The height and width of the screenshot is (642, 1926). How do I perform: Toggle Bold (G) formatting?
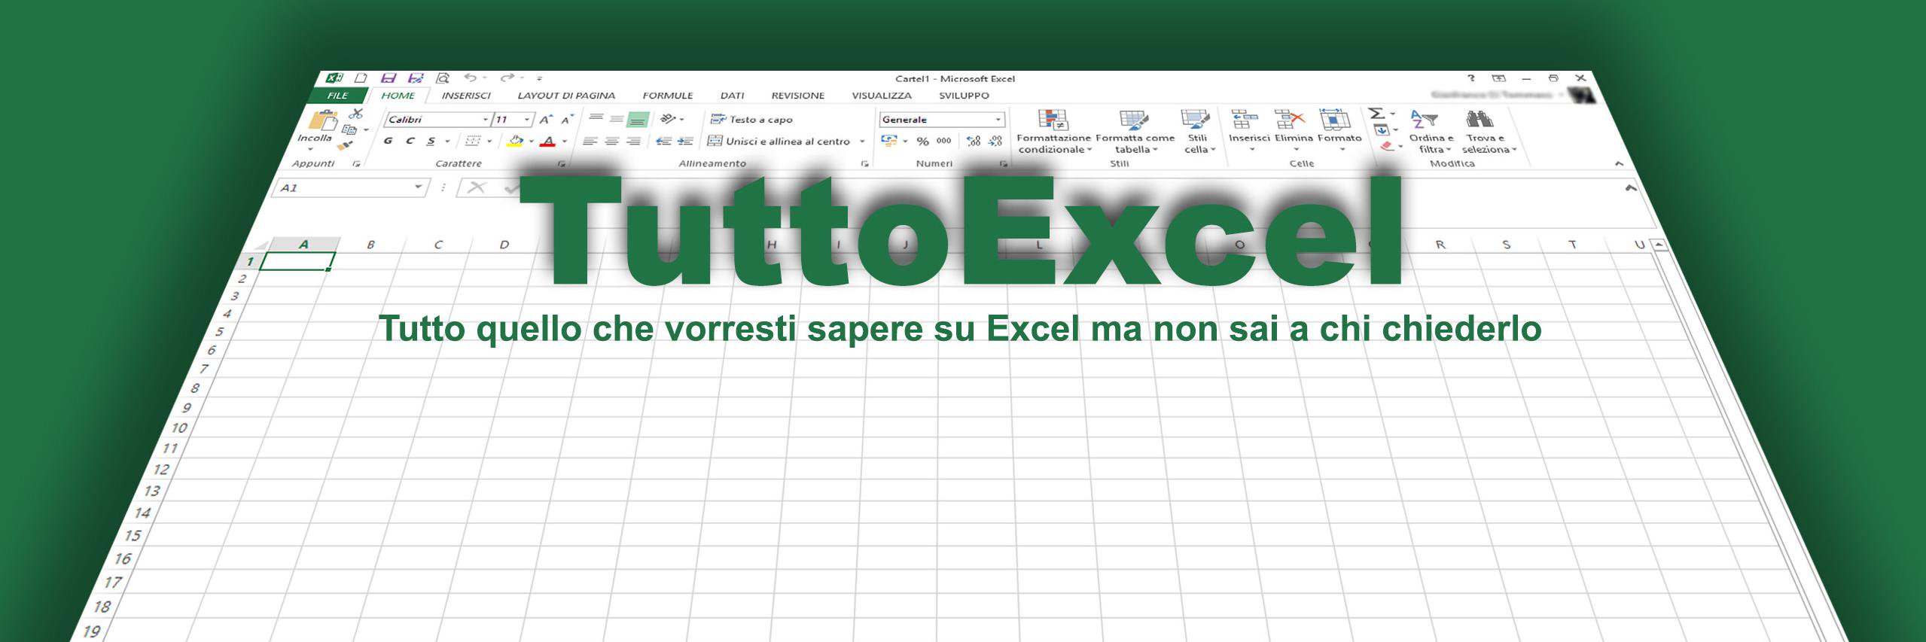pyautogui.click(x=389, y=141)
